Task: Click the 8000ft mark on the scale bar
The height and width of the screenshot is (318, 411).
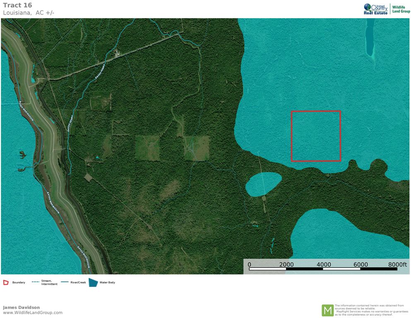Action: click(x=399, y=265)
